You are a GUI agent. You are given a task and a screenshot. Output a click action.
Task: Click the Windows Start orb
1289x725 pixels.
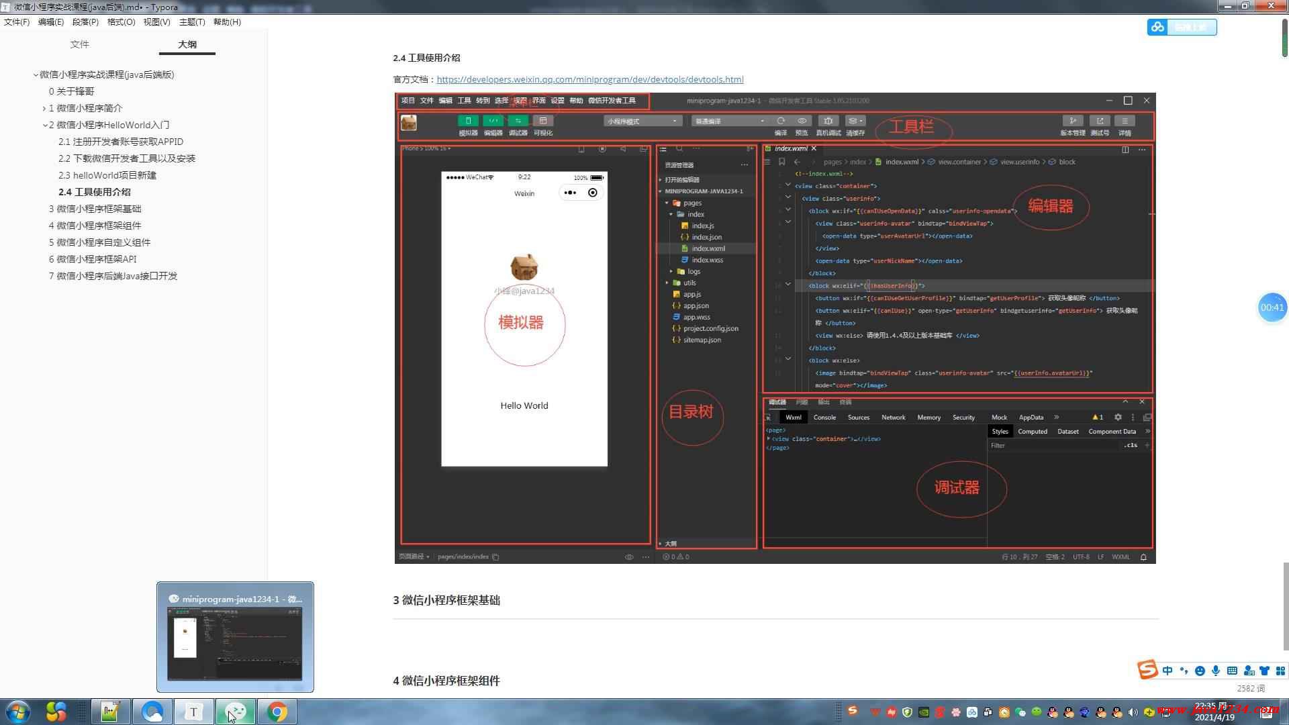tap(18, 712)
